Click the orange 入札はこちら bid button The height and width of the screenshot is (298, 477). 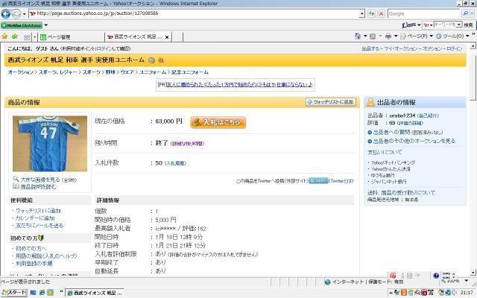(218, 122)
